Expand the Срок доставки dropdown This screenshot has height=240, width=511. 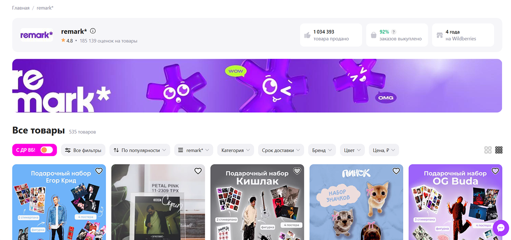[281, 150]
